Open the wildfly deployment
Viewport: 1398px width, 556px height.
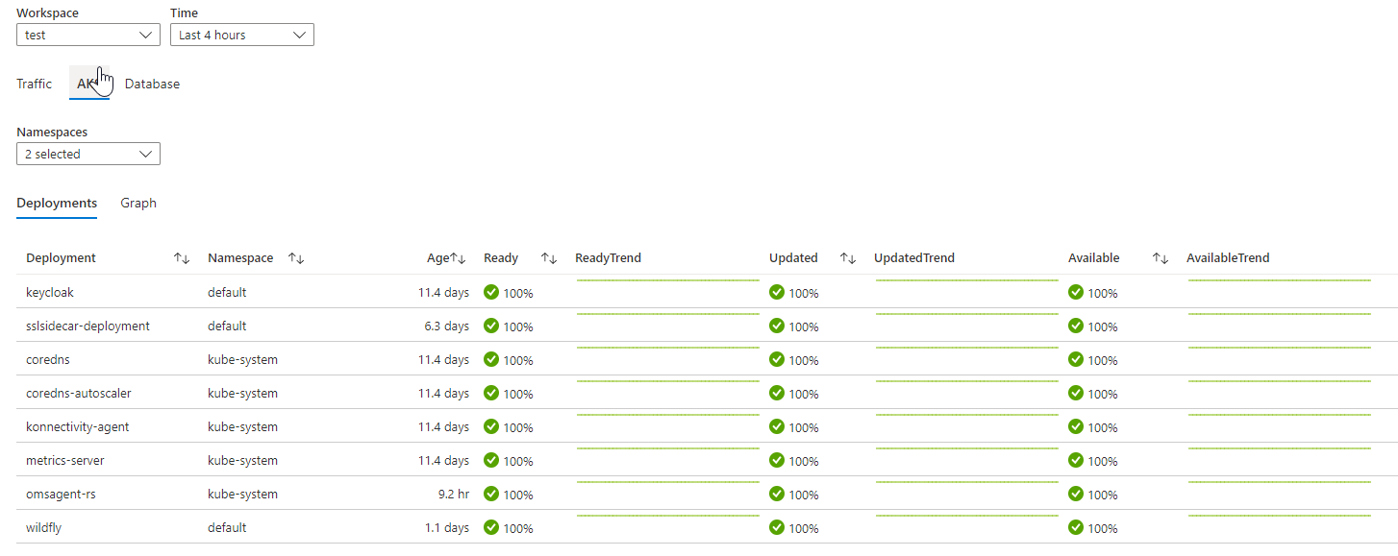tap(43, 527)
